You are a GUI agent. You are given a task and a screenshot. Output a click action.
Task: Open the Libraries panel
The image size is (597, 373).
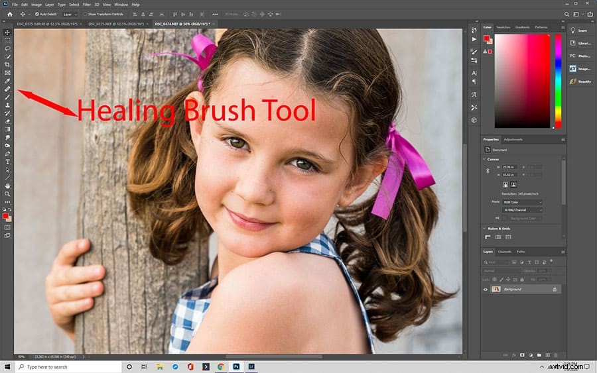580,43
